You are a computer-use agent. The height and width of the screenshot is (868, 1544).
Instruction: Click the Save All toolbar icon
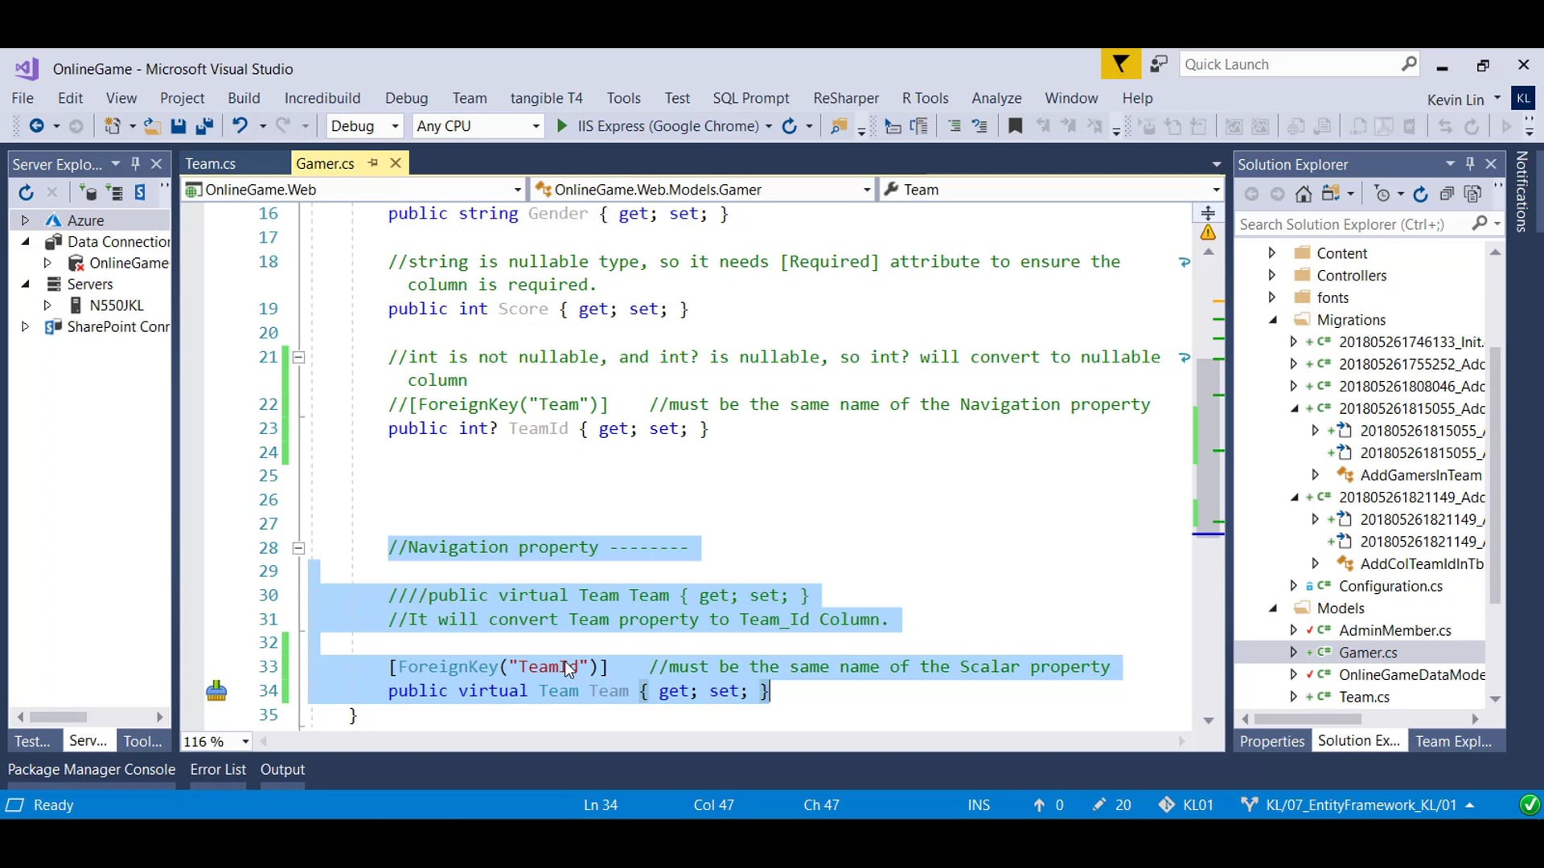tap(204, 126)
